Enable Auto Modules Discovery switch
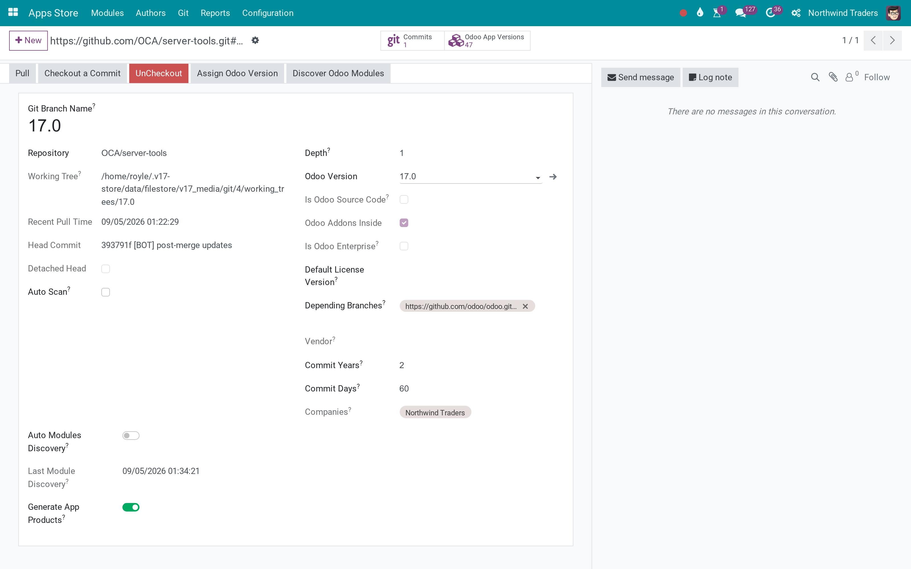The height and width of the screenshot is (569, 911). click(131, 435)
